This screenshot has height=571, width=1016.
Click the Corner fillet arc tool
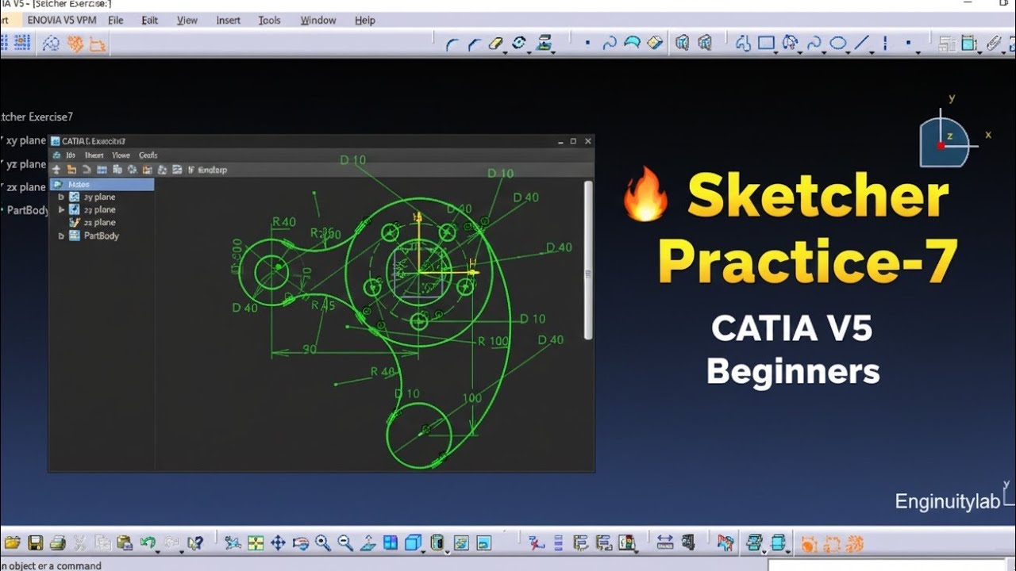pyautogui.click(x=452, y=44)
